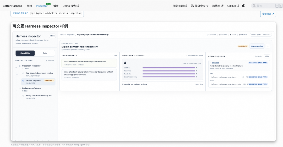Select the first user prompt card

[89, 63]
